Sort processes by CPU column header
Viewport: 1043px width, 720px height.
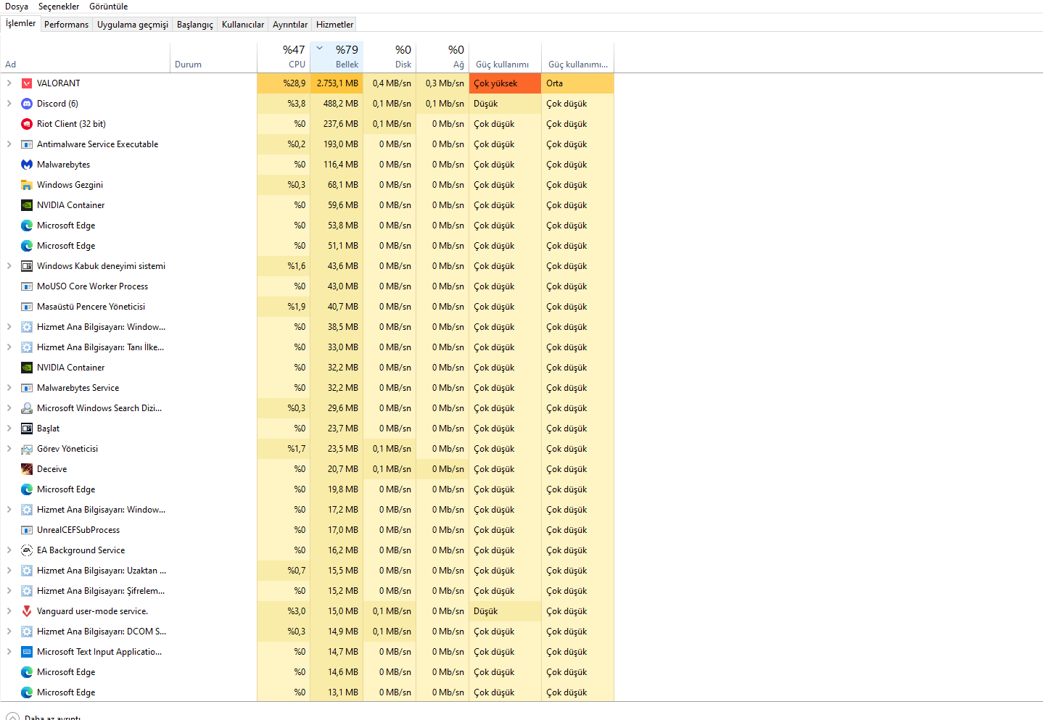[x=284, y=57]
